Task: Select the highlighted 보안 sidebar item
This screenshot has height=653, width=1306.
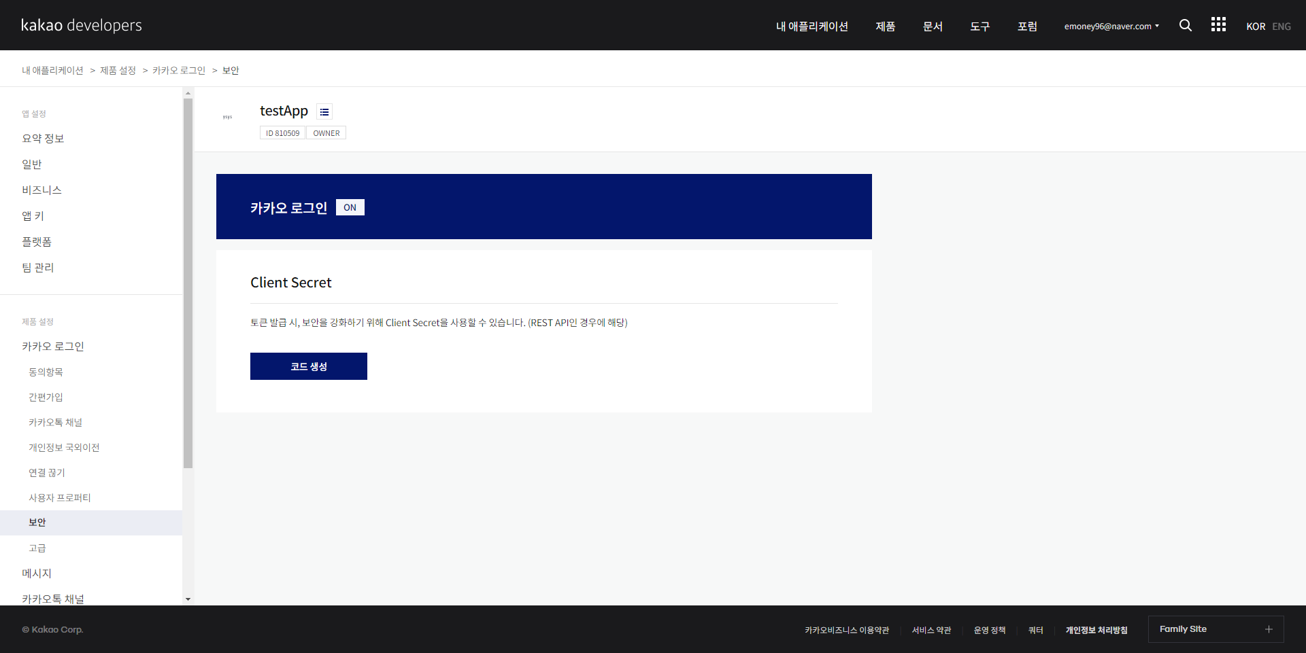Action: coord(91,523)
